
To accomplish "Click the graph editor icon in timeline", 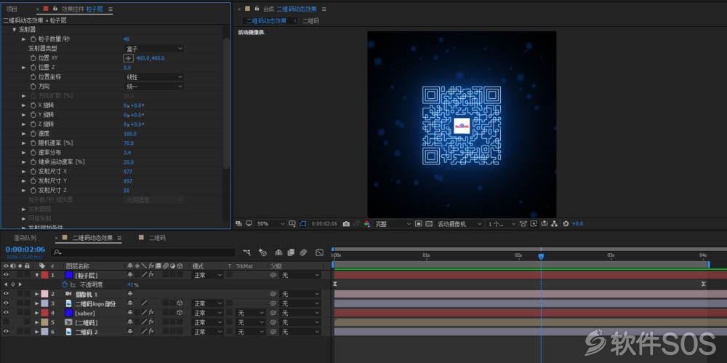I will 319,252.
